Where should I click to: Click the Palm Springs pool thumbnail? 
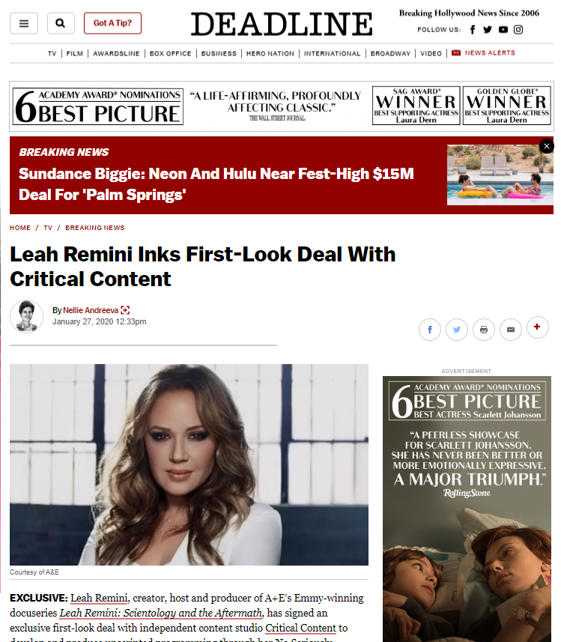coord(500,175)
